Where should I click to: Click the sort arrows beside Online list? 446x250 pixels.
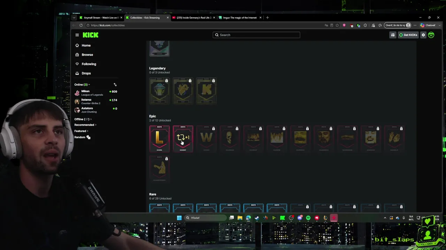(x=115, y=85)
